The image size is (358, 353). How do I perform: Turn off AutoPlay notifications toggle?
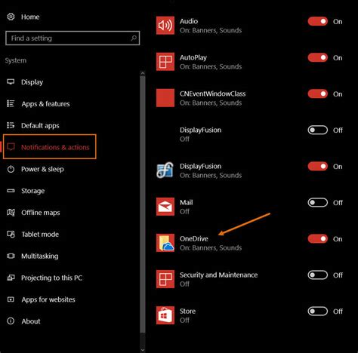pos(318,57)
